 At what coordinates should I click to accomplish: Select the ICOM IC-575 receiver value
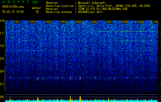click(x=103, y=9)
